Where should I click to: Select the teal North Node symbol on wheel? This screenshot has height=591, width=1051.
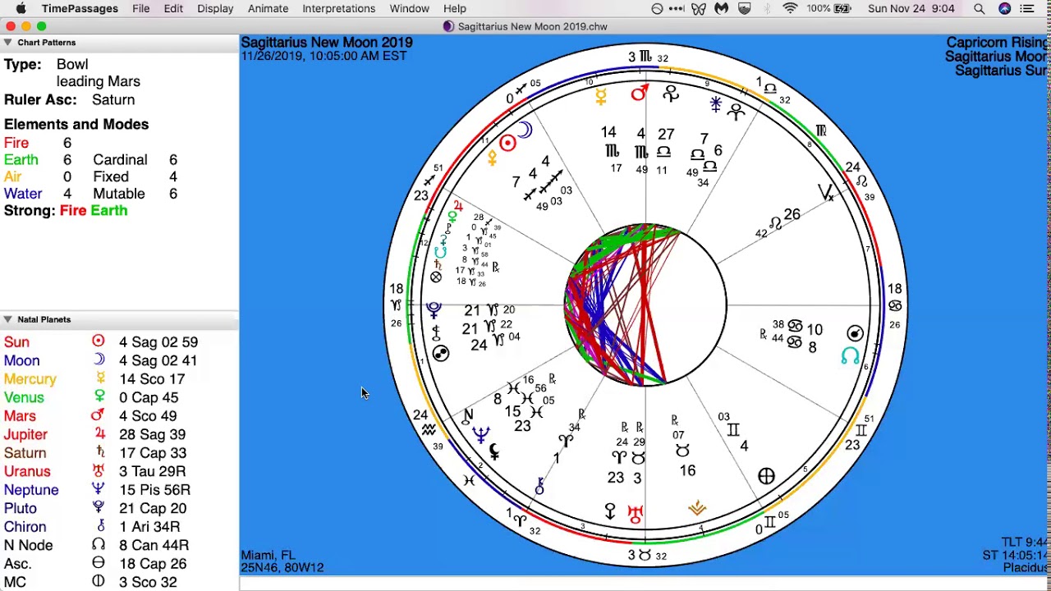pos(851,356)
